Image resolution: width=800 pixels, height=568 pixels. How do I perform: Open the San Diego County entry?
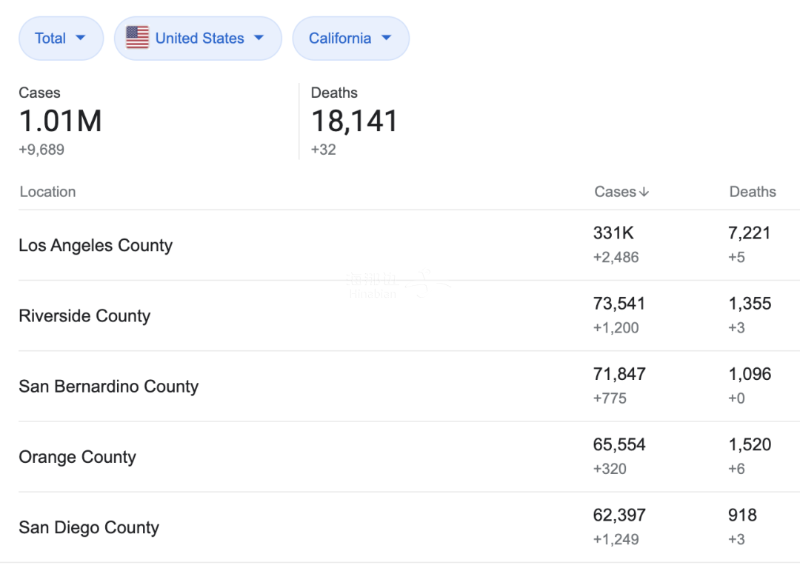click(x=89, y=527)
